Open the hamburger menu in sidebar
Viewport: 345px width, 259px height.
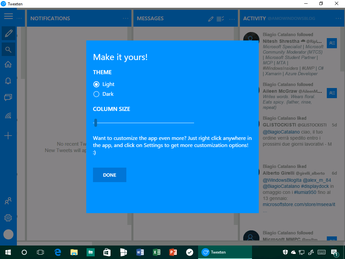[x=8, y=16]
